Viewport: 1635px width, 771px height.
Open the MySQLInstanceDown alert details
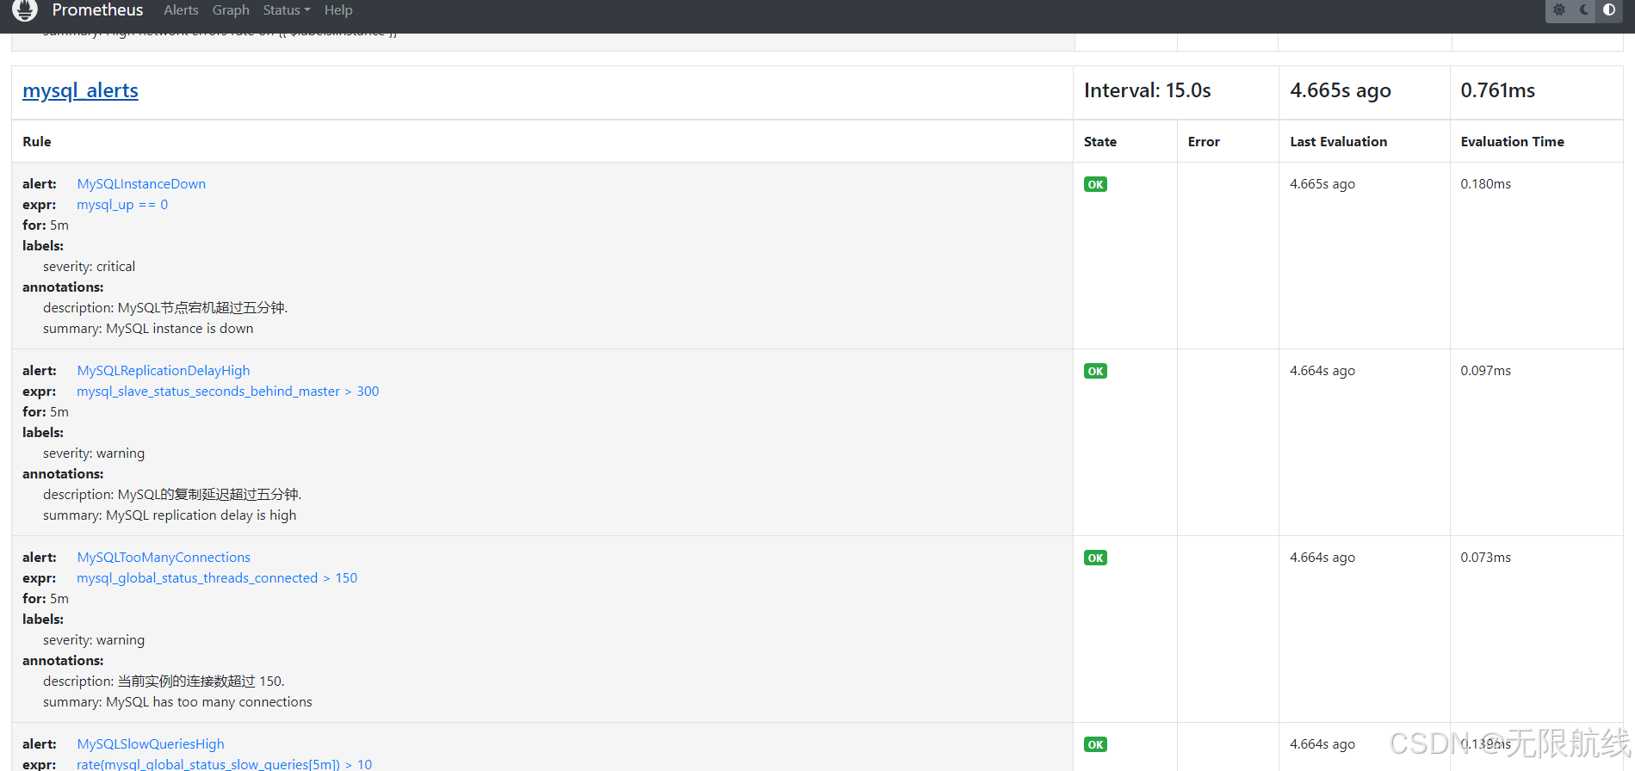(x=141, y=183)
